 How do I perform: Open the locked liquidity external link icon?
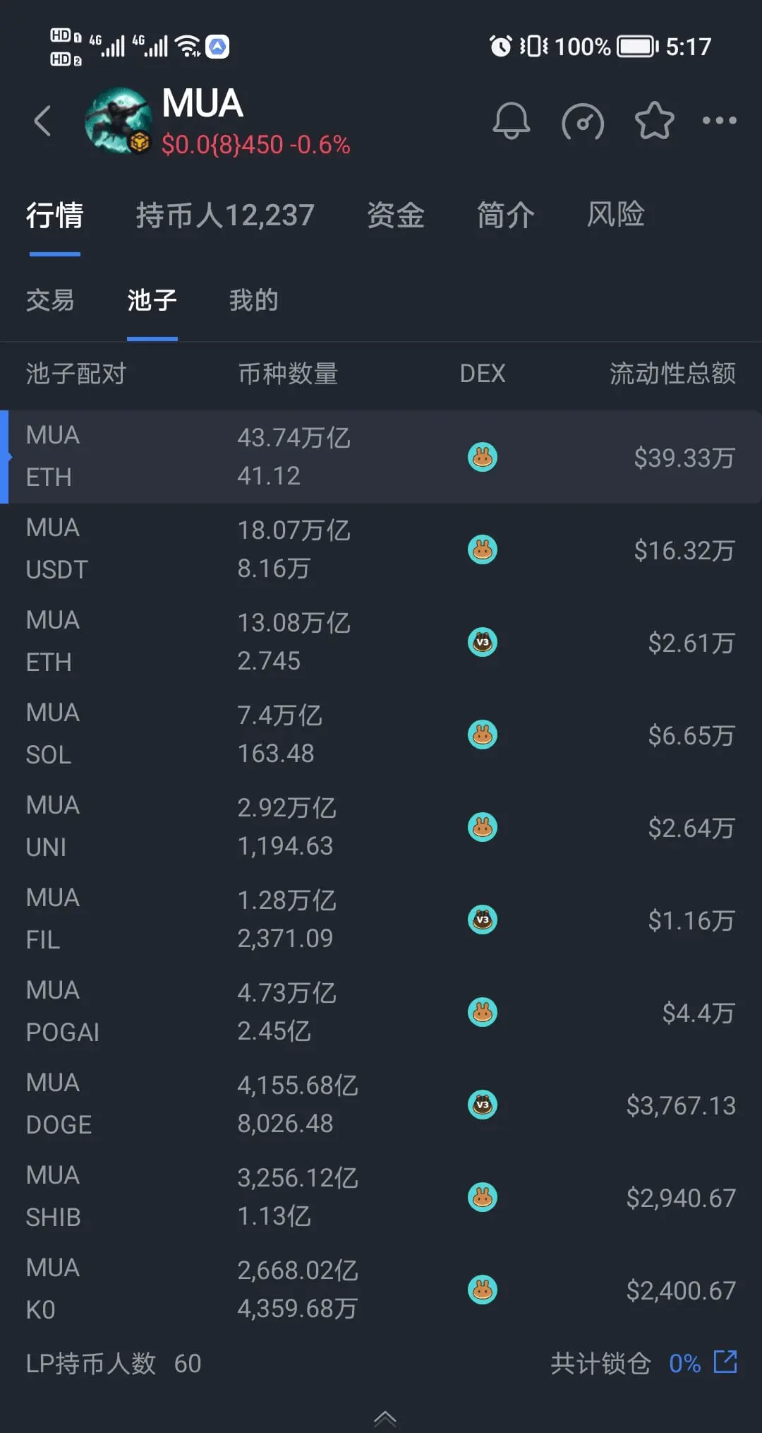725,1362
